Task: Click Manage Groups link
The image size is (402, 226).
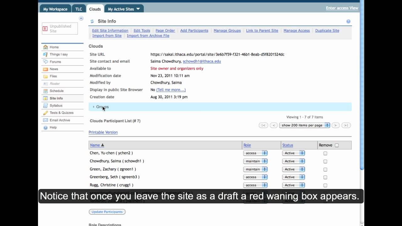Action: point(227,30)
